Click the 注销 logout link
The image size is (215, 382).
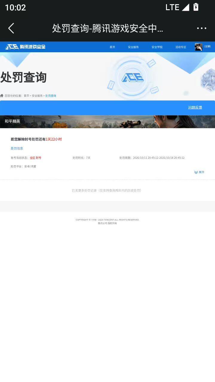click(208, 47)
